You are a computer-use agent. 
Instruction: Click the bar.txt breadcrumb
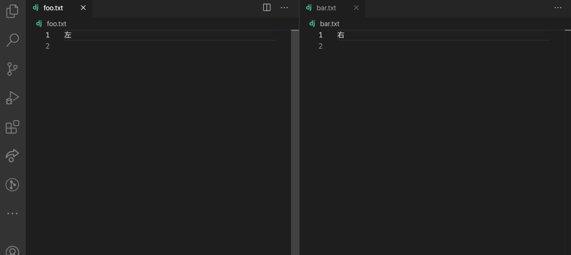(330, 24)
